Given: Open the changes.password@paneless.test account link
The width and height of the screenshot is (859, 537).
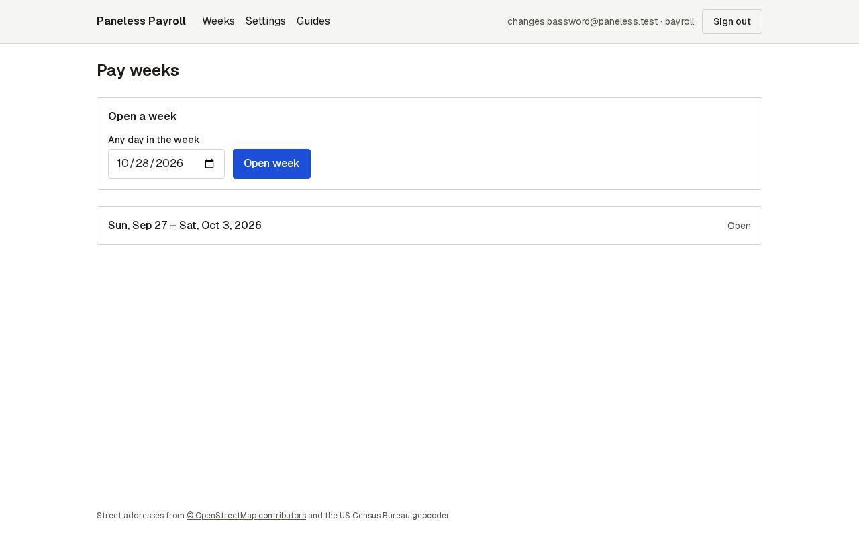Looking at the screenshot, I should pos(601,21).
